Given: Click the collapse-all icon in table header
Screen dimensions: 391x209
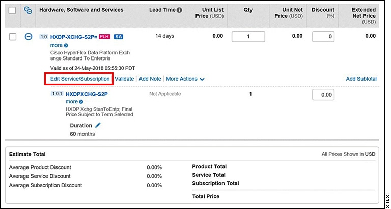Looking at the screenshot, I should [x=27, y=10].
